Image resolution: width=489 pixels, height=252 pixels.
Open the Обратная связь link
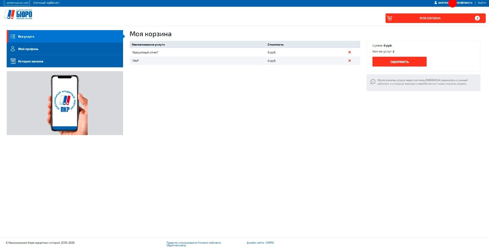176,245
